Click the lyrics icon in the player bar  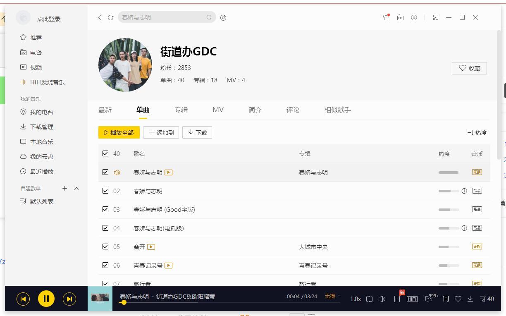pyautogui.click(x=446, y=298)
